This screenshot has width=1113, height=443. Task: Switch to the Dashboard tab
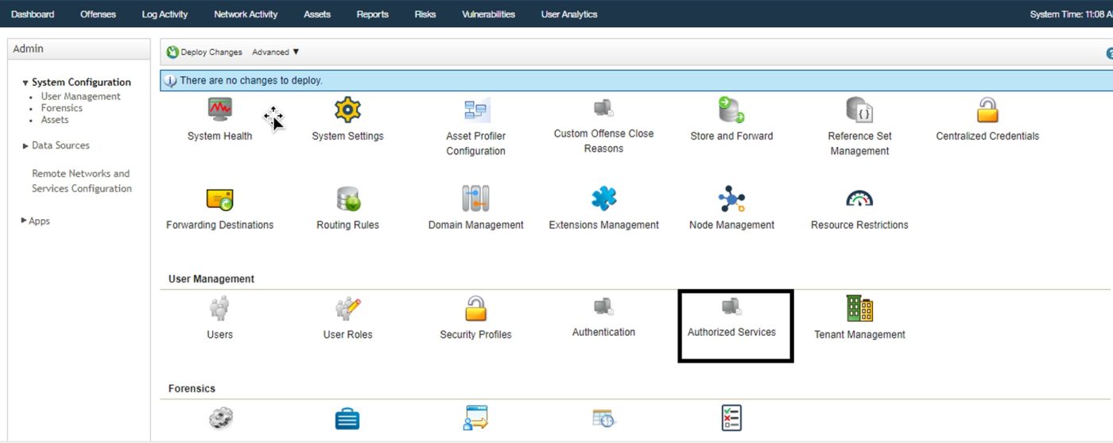pos(33,14)
